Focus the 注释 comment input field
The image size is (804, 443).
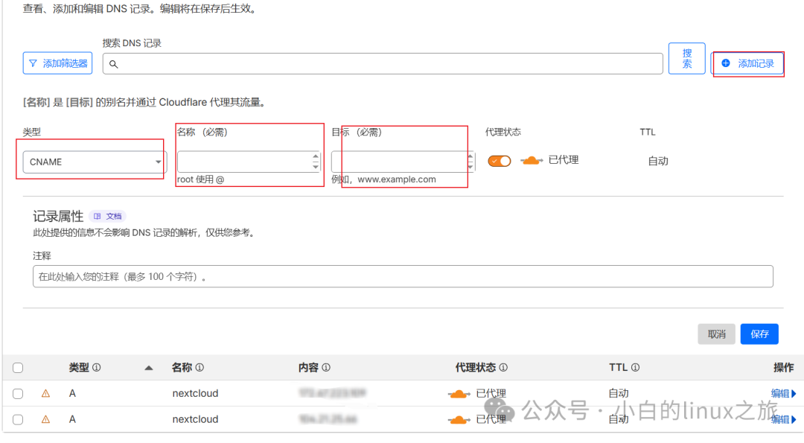[403, 276]
